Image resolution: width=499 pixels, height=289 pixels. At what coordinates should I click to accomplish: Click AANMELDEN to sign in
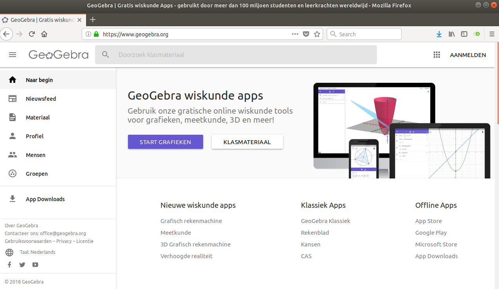click(x=468, y=55)
